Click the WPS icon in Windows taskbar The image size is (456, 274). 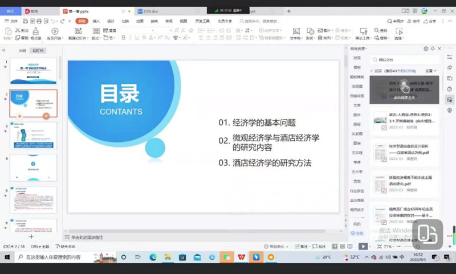[242, 257]
